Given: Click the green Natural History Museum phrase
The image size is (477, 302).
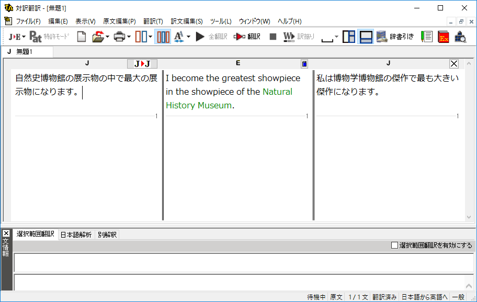Looking at the screenshot, I should point(229,98).
